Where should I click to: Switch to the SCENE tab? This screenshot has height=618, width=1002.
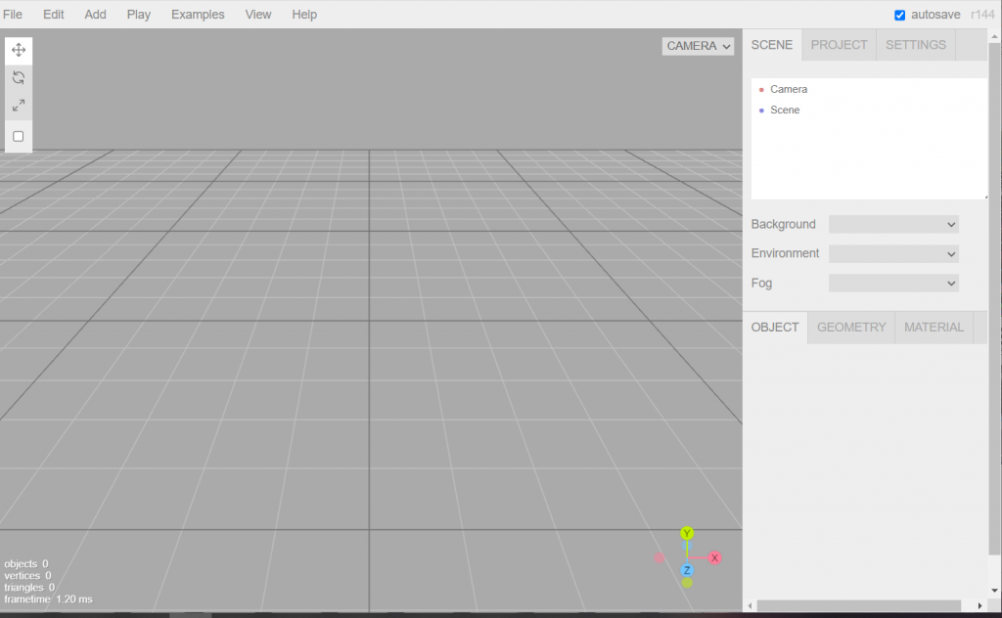point(772,45)
